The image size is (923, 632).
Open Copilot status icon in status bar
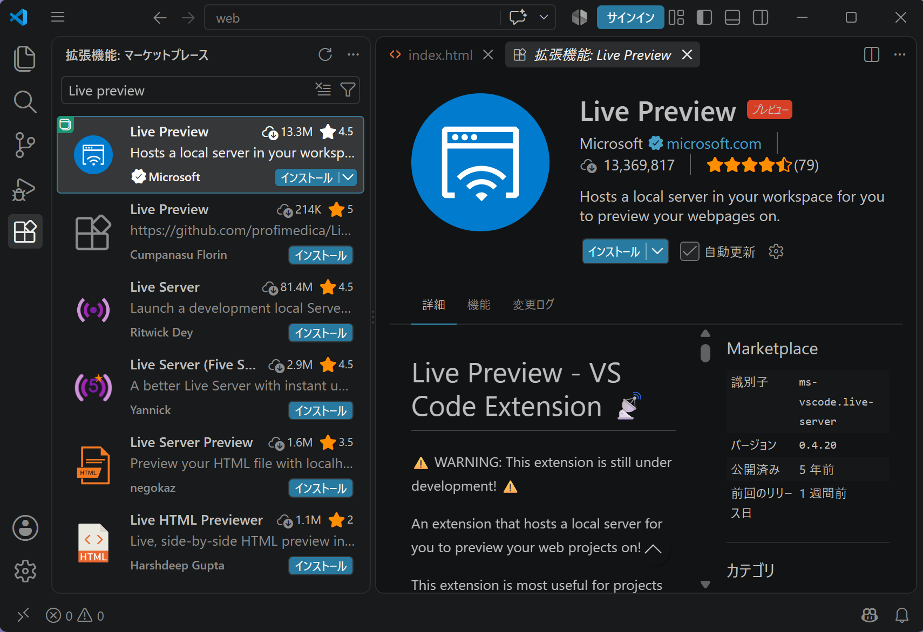point(870,615)
